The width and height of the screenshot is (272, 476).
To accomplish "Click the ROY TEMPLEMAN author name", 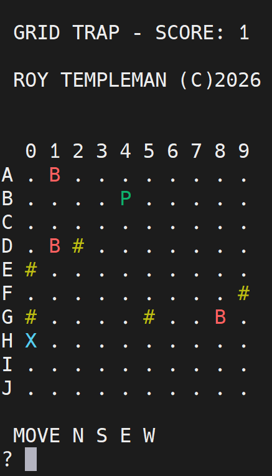I will pos(90,80).
